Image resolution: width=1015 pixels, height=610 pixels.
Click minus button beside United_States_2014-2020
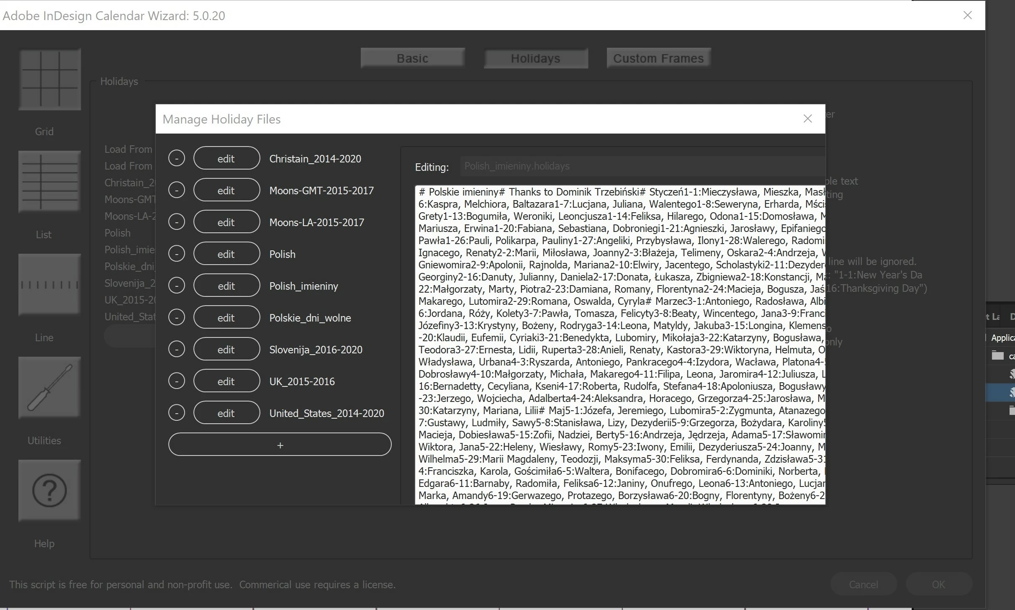(177, 413)
